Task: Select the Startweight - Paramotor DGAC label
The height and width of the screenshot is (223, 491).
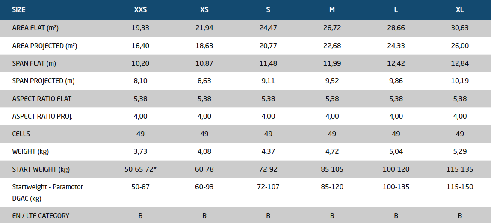Action: [x=47, y=192]
